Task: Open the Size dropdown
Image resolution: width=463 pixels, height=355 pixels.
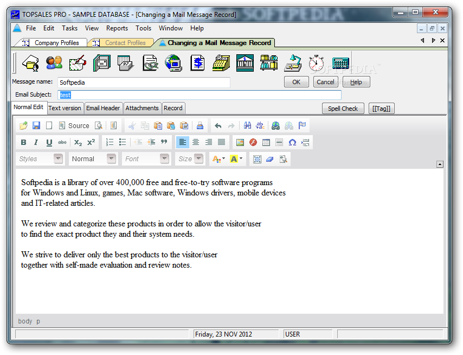Action: (190, 159)
